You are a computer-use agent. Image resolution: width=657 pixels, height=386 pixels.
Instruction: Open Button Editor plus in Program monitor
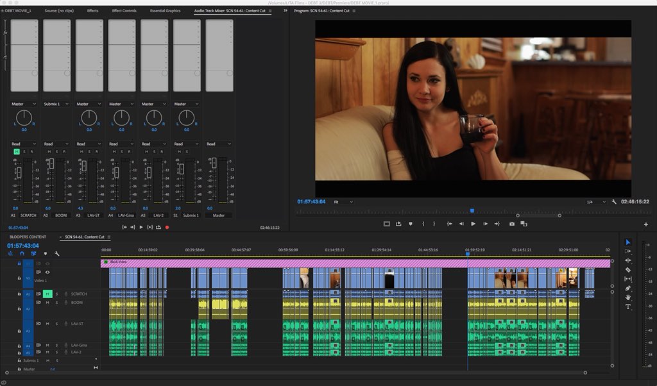(645, 224)
